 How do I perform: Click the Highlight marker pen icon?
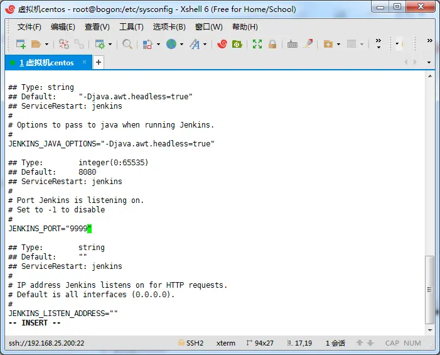[308, 44]
